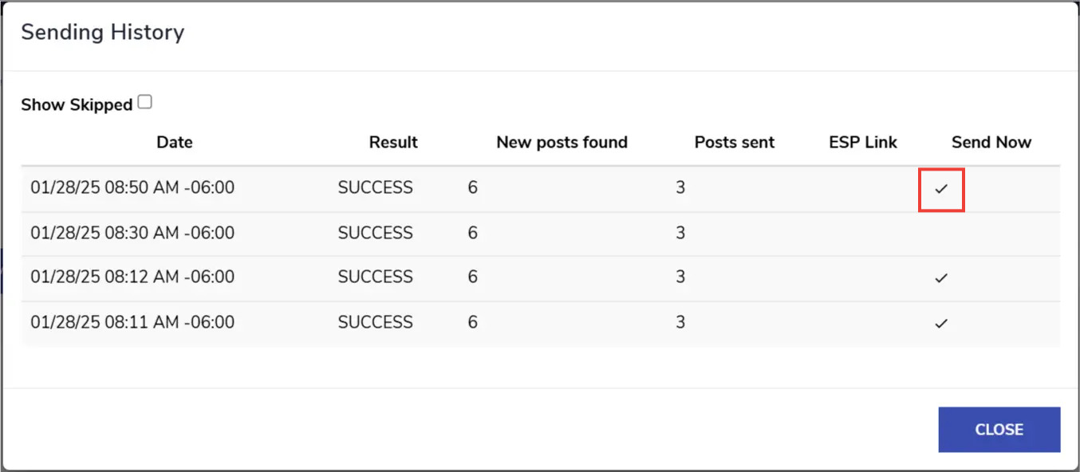Image resolution: width=1080 pixels, height=472 pixels.
Task: Click the Send Now column header
Action: tap(991, 142)
